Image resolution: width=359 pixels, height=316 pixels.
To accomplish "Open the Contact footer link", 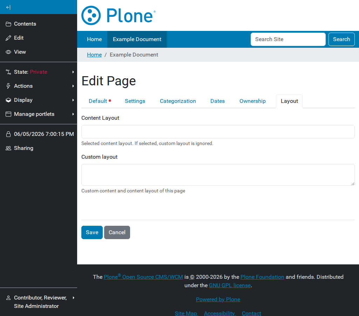I will click(251, 313).
